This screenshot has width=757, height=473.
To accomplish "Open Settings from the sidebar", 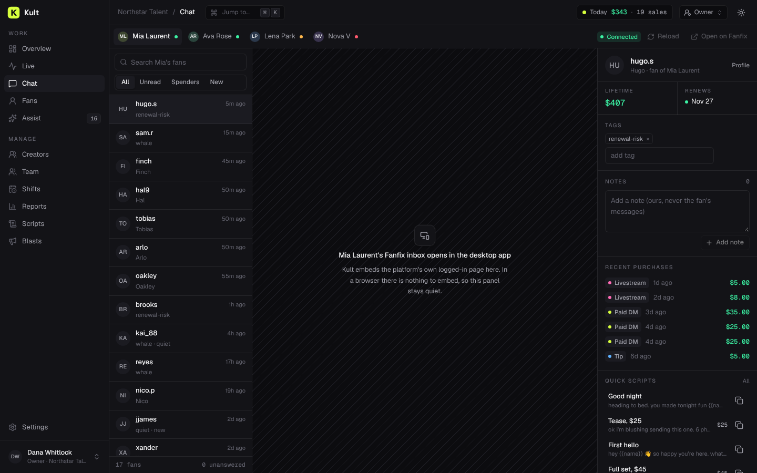I will pos(54,427).
